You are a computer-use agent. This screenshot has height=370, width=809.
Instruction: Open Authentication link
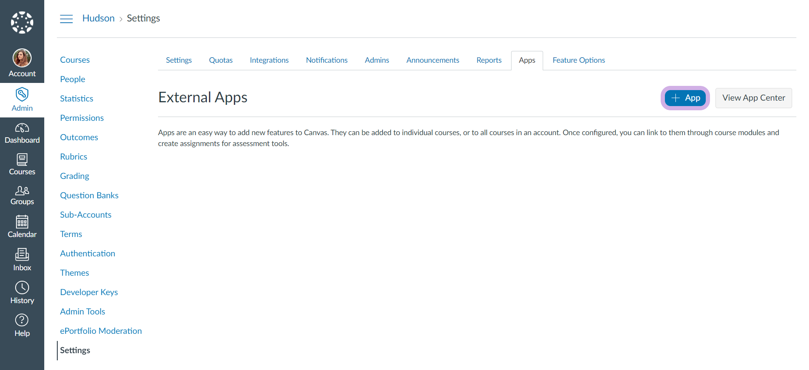87,253
